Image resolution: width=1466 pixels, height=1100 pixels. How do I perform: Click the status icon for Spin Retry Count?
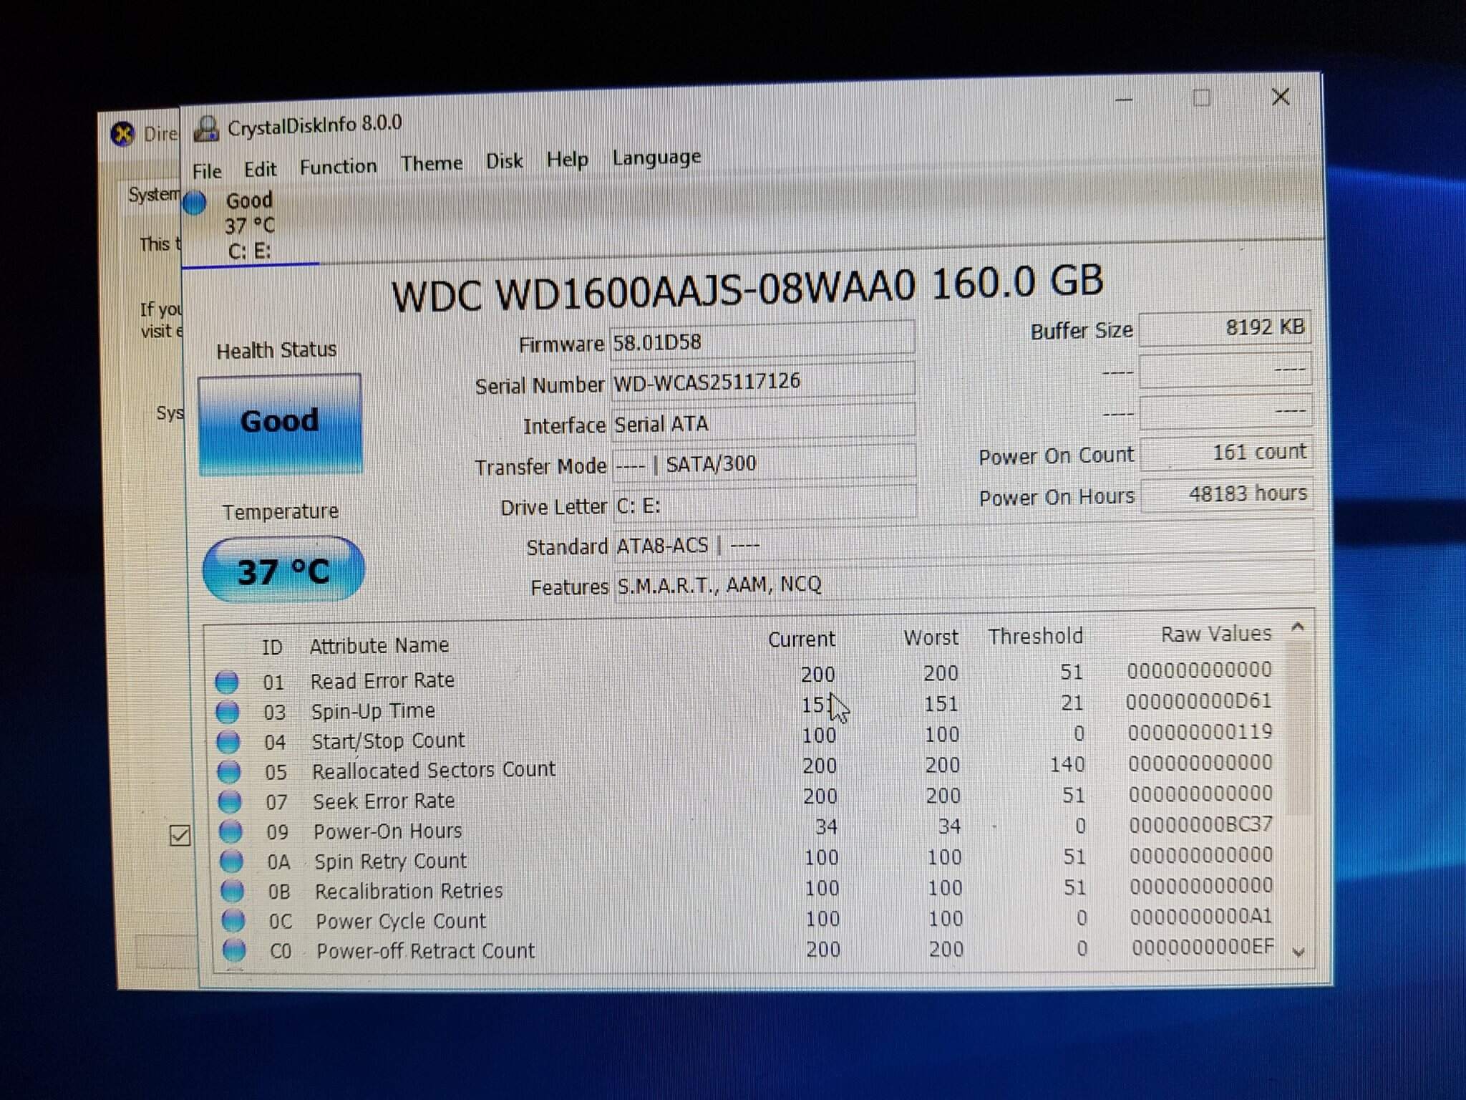tap(231, 861)
